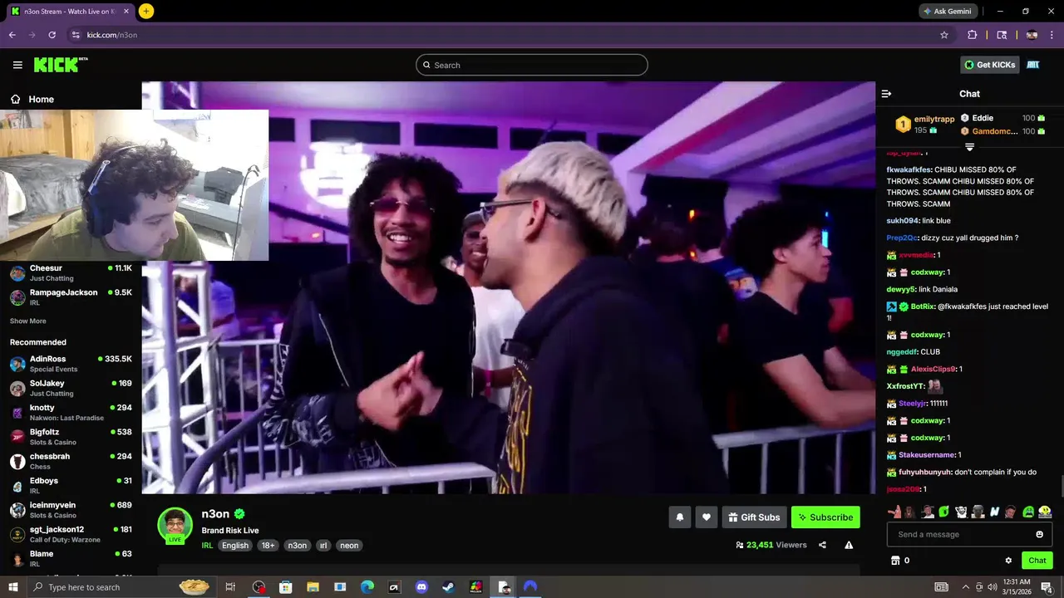1064x598 pixels.
Task: Reload the page
Action: (52, 35)
